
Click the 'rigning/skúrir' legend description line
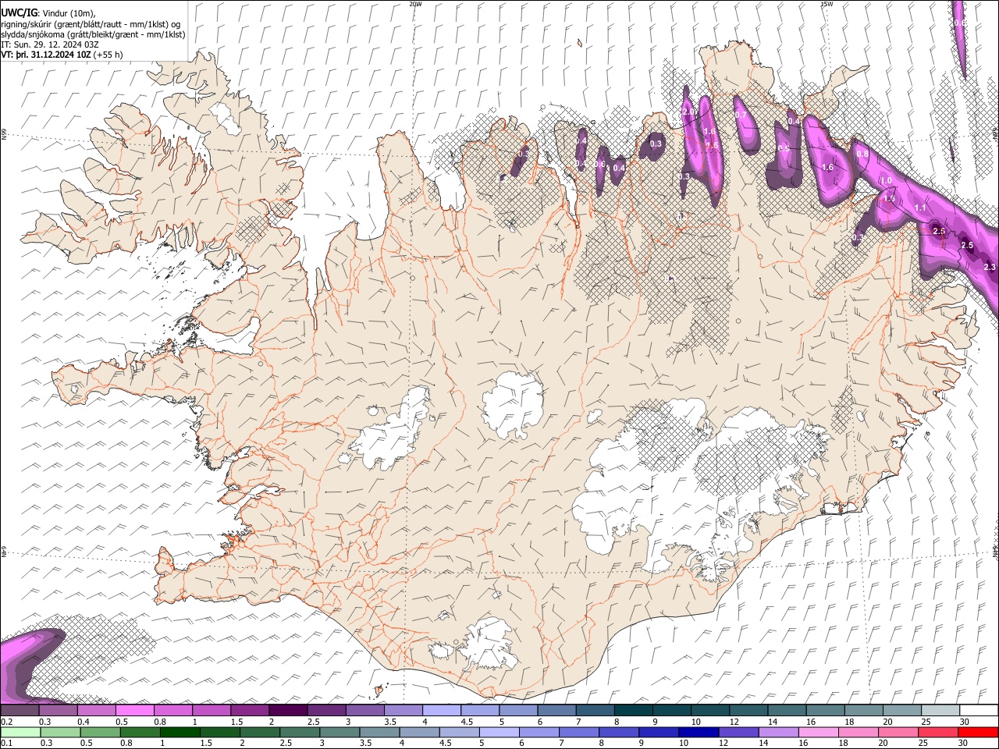click(x=90, y=23)
